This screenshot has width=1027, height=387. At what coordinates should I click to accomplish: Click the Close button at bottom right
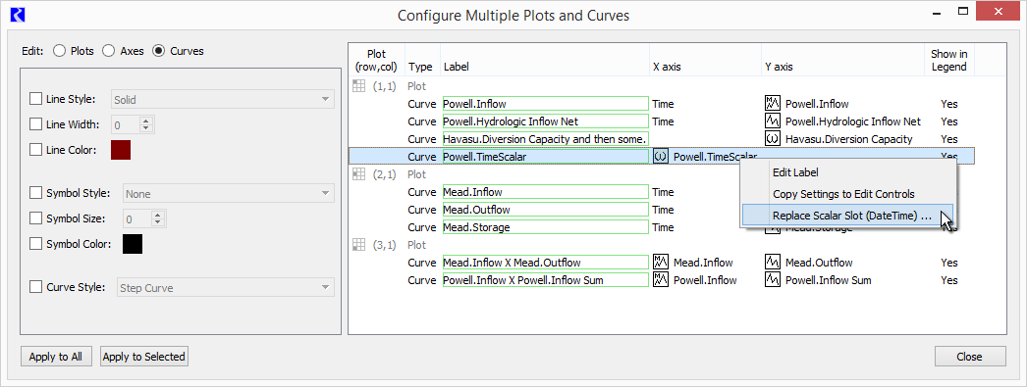969,357
